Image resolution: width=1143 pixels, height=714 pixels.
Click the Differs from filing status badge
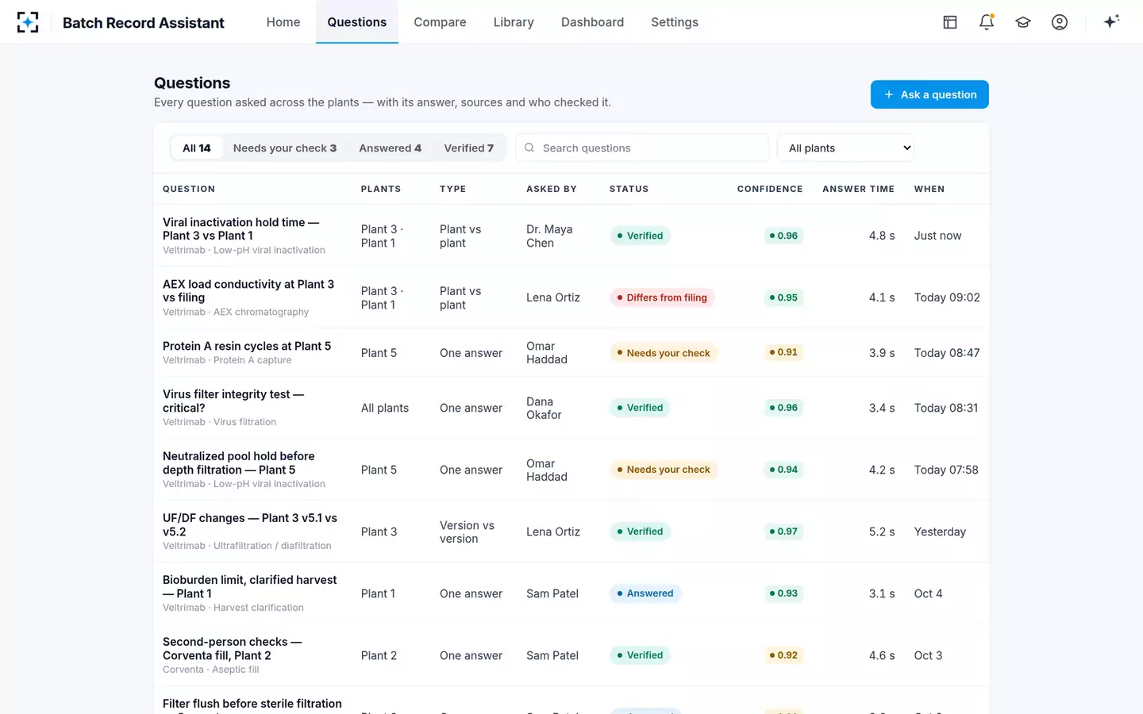coord(662,297)
